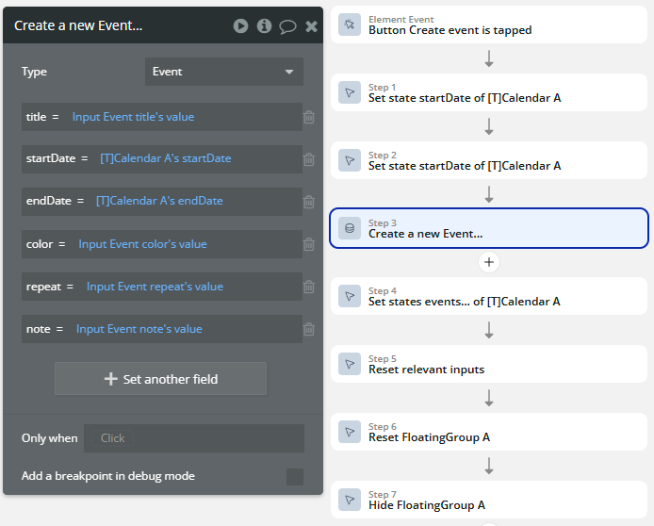Select Step 4 Set states events
The width and height of the screenshot is (654, 526).
[x=489, y=296]
